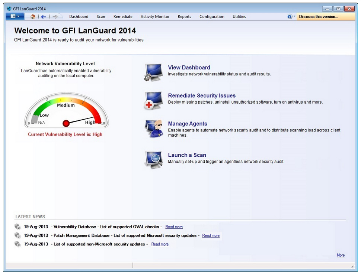Click the Patch Management Database news icon
The image size is (361, 273).
point(17,235)
